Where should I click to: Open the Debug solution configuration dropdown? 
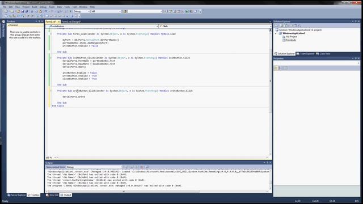(x=82, y=11)
